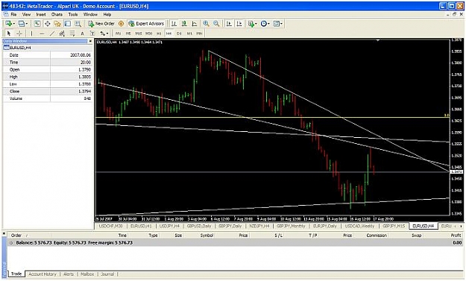This screenshot has width=466, height=281.
Task: Open the Templates icon
Action: pyautogui.click(x=277, y=23)
